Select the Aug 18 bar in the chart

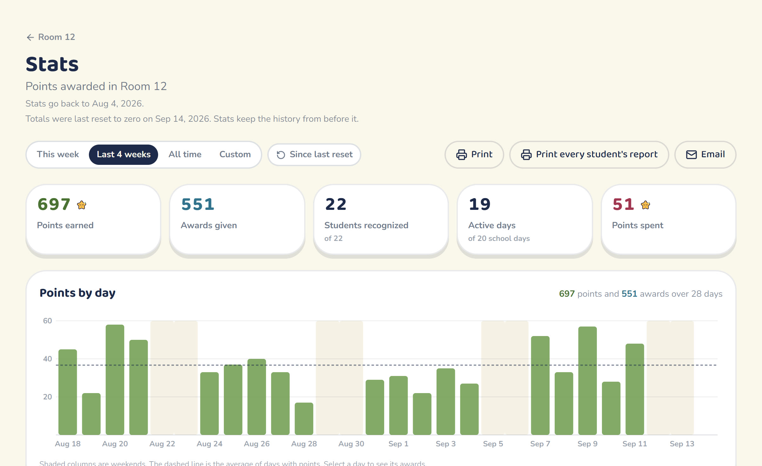[68, 392]
